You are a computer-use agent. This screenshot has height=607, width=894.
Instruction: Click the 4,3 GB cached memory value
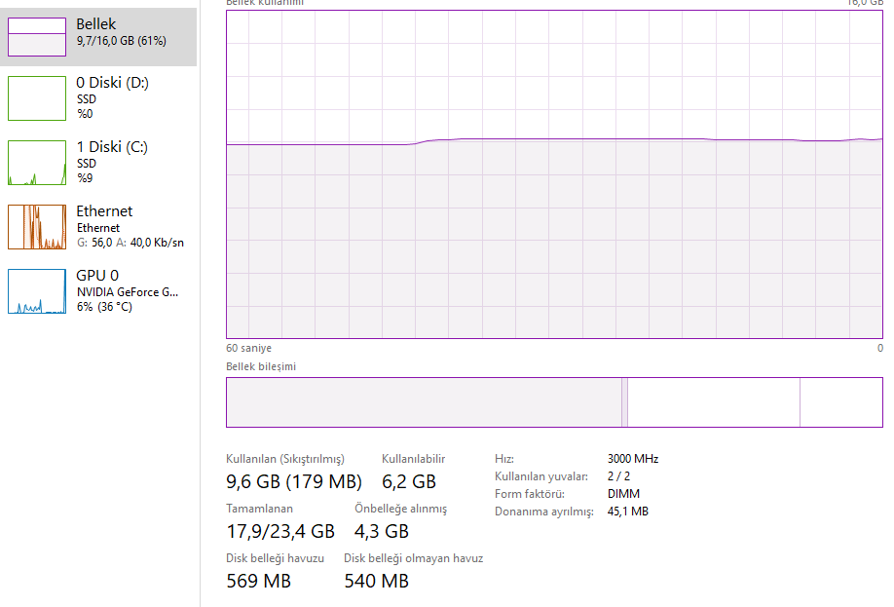point(382,531)
